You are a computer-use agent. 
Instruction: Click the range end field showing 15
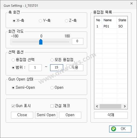[x=57, y=68]
